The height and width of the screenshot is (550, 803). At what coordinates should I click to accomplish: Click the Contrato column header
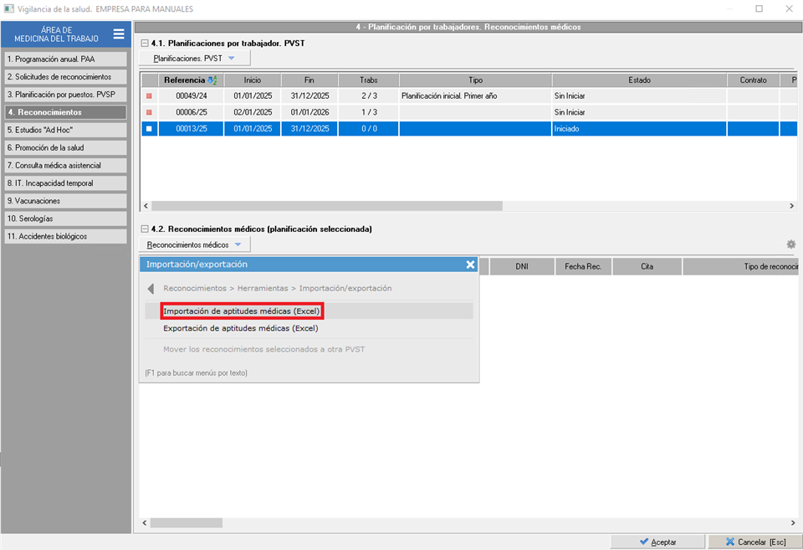[754, 80]
